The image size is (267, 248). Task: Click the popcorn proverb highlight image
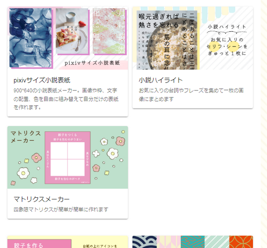167,40
